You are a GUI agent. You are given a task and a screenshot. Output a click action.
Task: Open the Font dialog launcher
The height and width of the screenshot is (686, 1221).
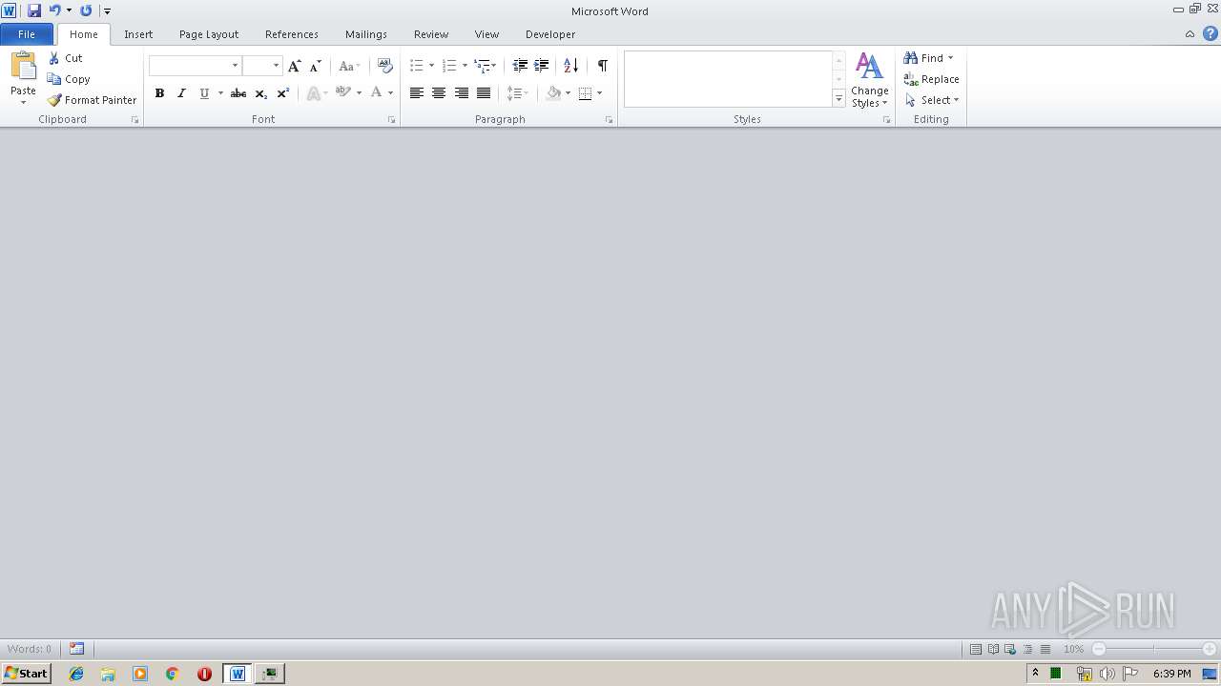pyautogui.click(x=391, y=120)
